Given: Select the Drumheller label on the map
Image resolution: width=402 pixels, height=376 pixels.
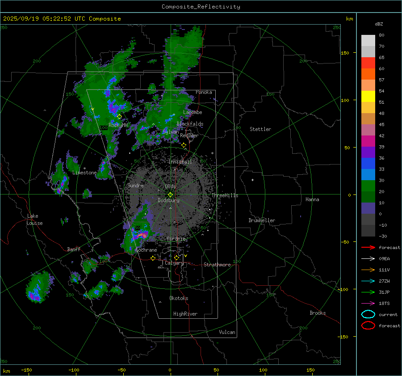Looking at the screenshot, I should tap(262, 220).
